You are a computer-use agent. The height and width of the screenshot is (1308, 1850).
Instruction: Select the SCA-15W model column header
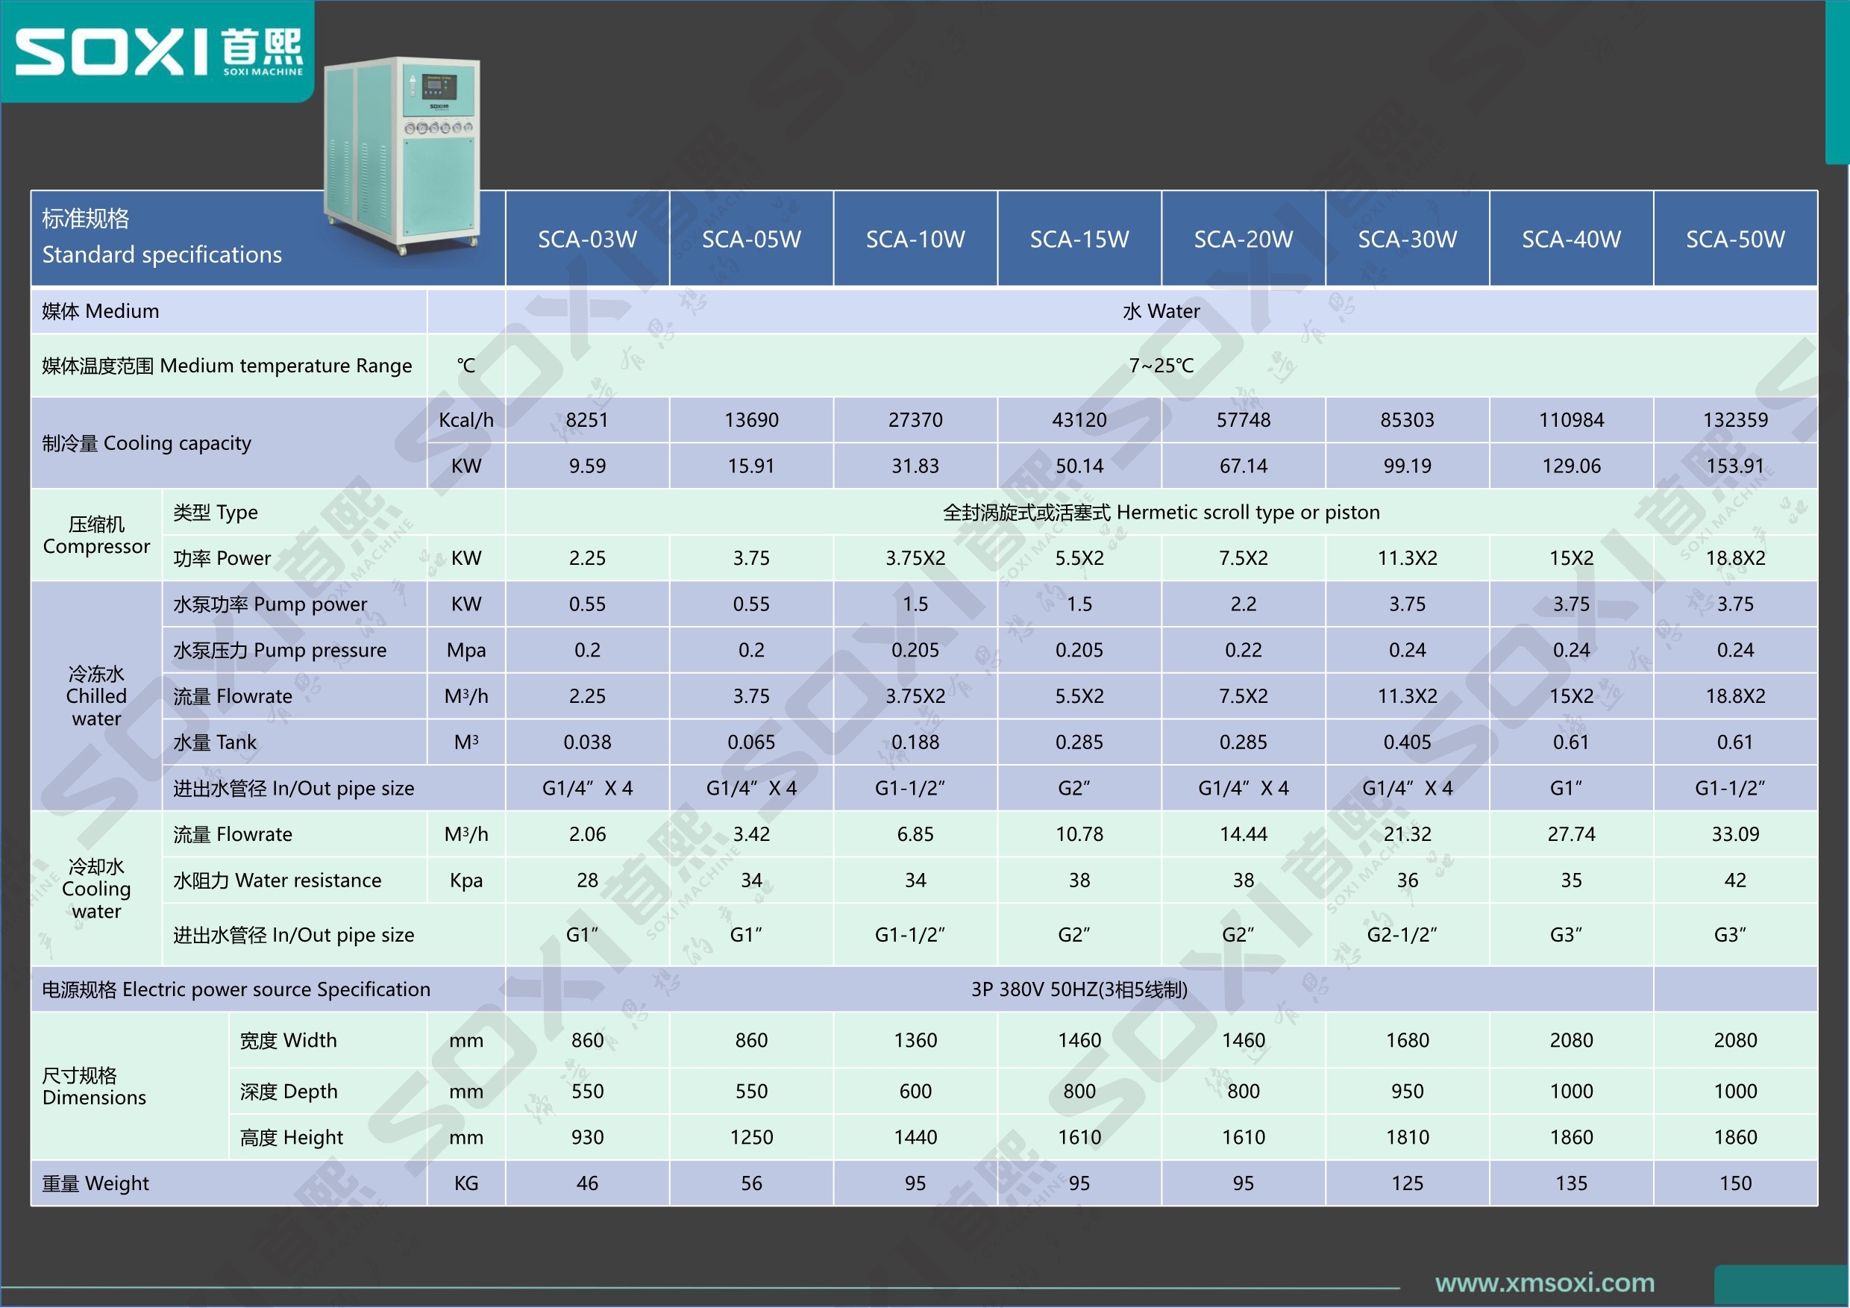[x=1079, y=240]
